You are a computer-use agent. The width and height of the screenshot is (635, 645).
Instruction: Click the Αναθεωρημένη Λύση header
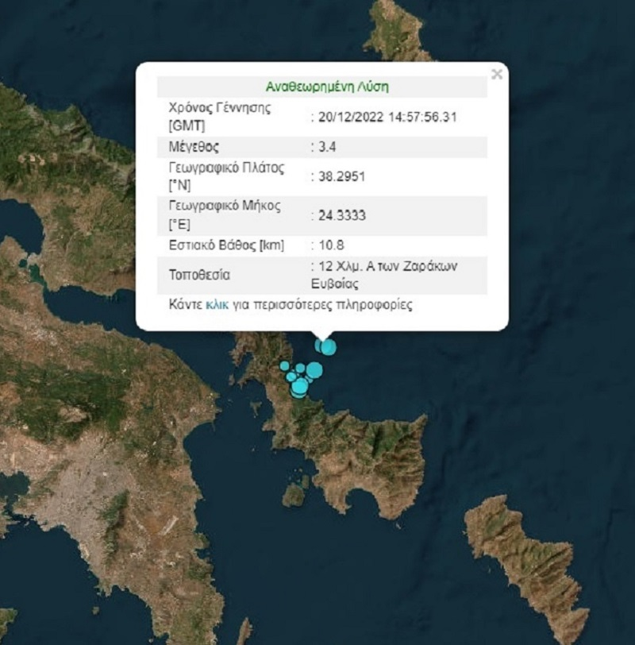pos(327,87)
